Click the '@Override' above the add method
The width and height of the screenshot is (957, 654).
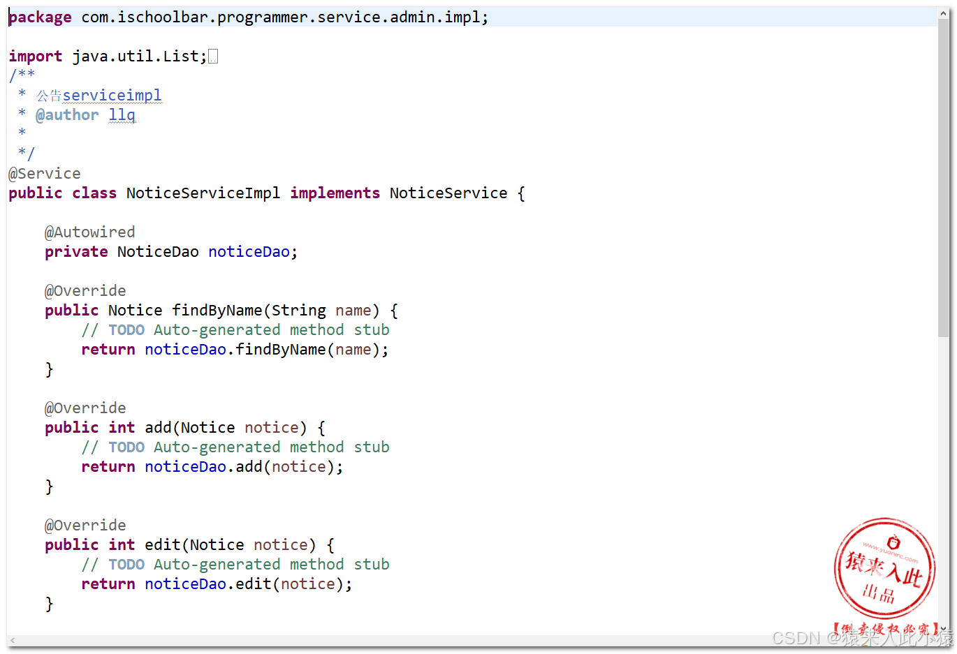[85, 408]
